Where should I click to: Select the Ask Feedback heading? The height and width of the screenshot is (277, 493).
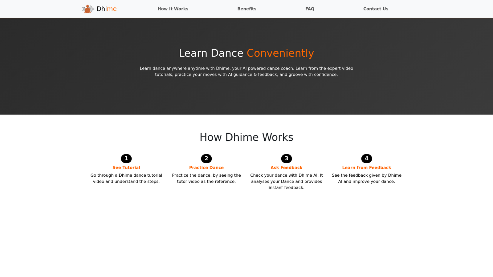287,168
